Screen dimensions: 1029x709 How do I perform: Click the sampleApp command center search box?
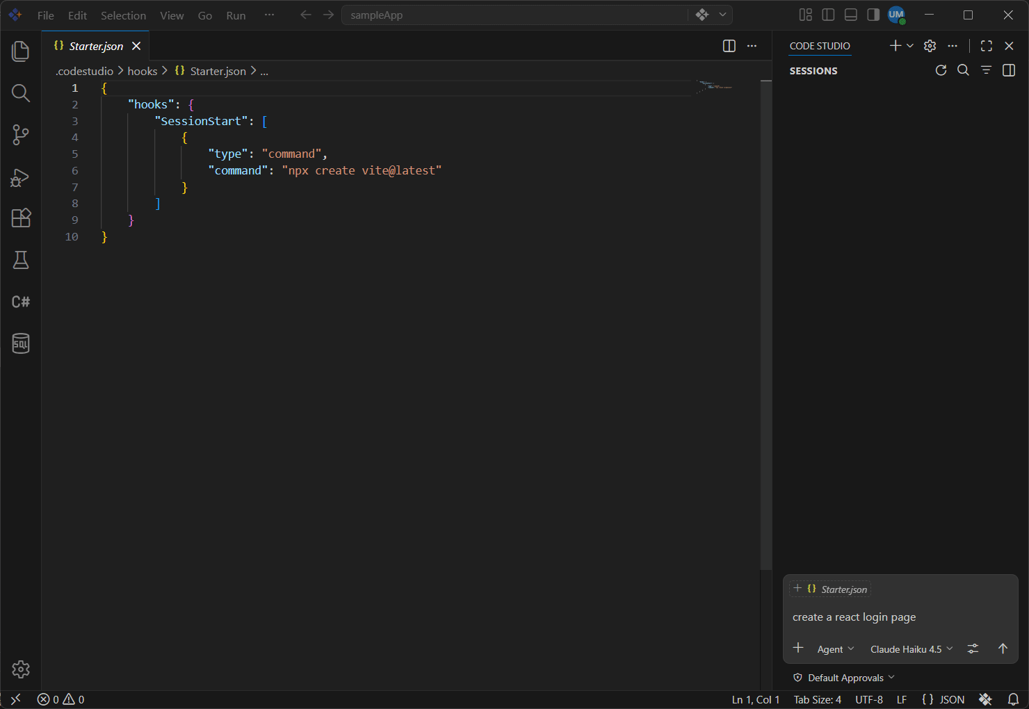[514, 15]
